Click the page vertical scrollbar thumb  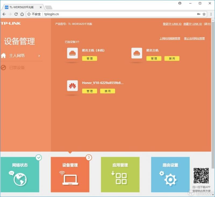[213, 95]
